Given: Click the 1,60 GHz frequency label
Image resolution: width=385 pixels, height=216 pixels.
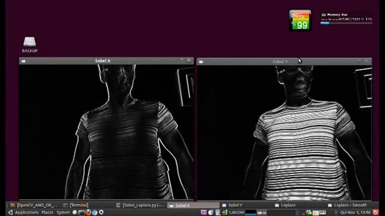Looking at the screenshot, I should coord(236,212).
